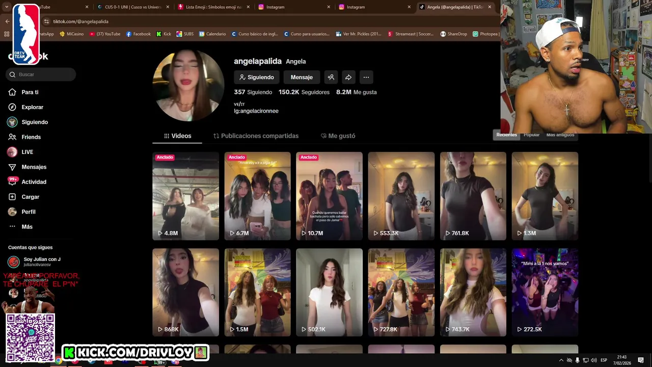The width and height of the screenshot is (652, 367).
Task: Open the Facebook bookmark
Action: [139, 34]
